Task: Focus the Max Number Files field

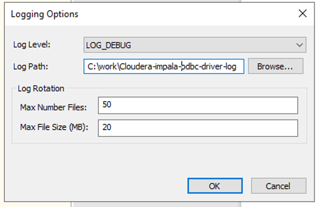Action: (x=197, y=105)
